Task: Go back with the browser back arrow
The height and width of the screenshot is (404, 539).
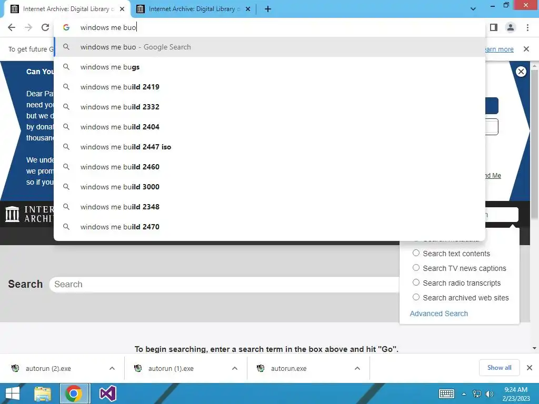Action: 12,27
